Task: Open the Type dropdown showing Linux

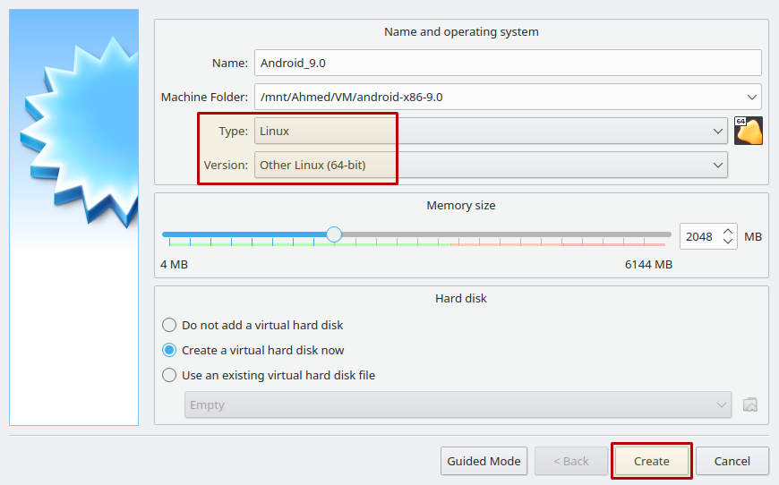Action: (491, 131)
